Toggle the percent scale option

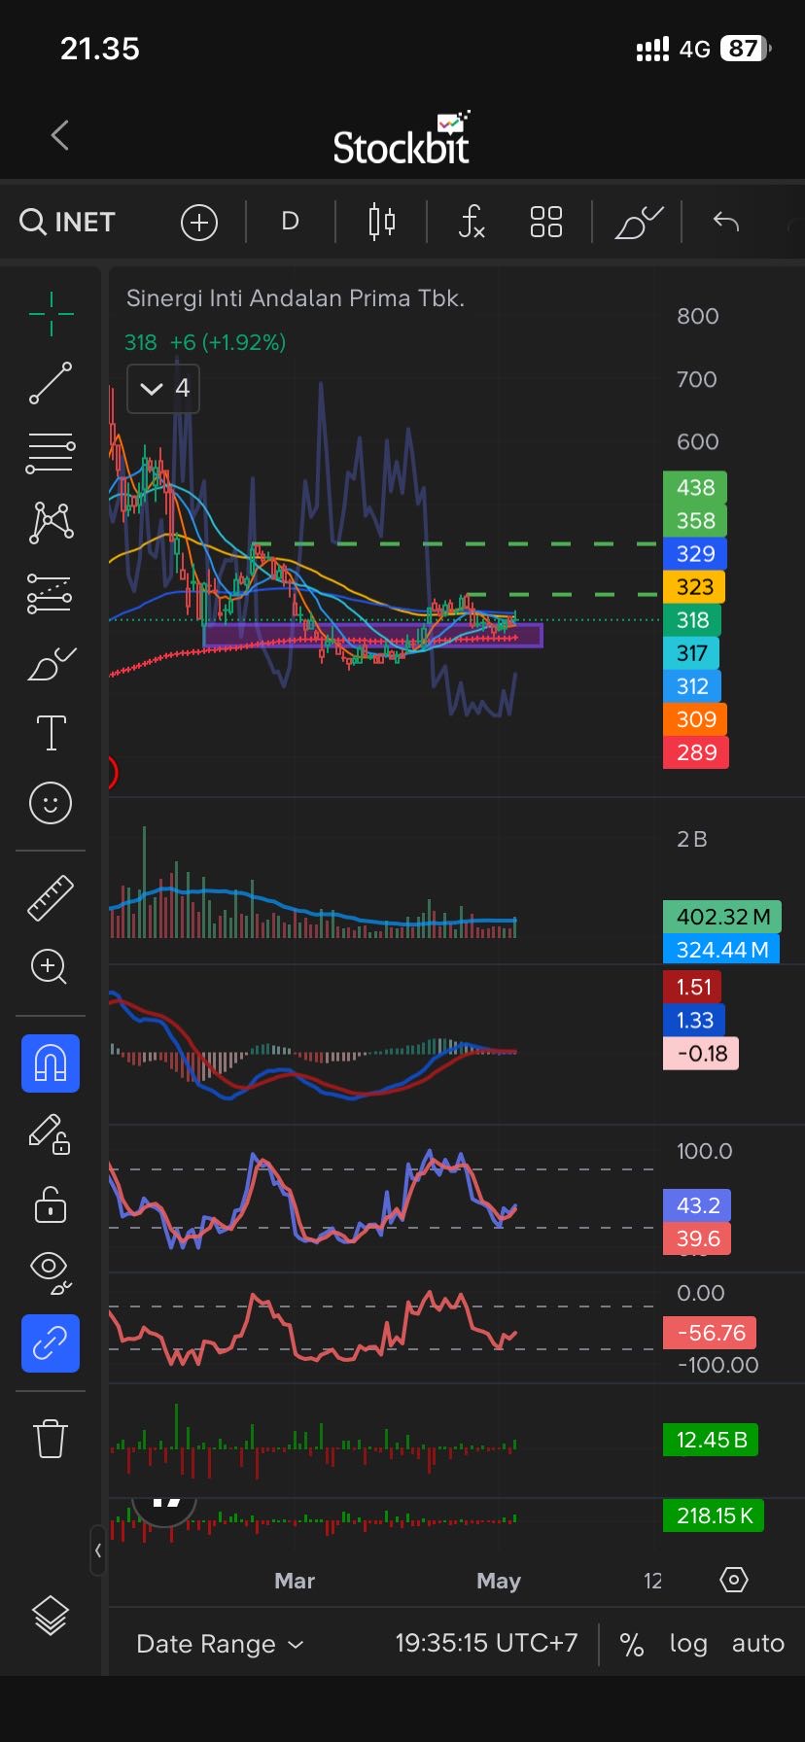pyautogui.click(x=632, y=1644)
